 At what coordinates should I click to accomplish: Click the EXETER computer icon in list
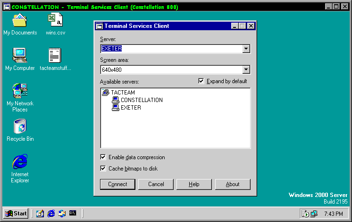pos(116,108)
